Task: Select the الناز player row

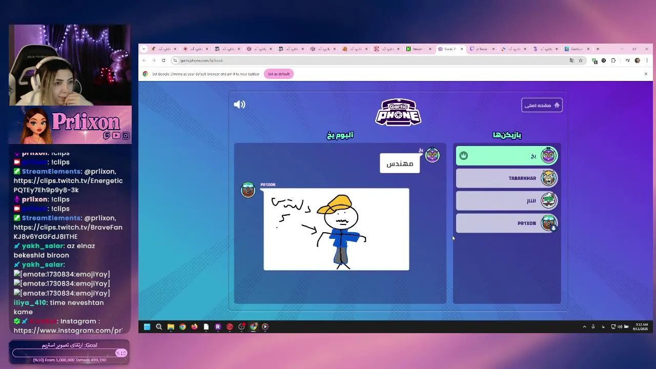Action: (x=507, y=201)
